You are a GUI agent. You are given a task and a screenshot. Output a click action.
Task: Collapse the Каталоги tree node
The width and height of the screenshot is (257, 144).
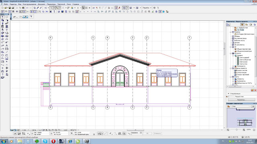[x=231, y=53]
